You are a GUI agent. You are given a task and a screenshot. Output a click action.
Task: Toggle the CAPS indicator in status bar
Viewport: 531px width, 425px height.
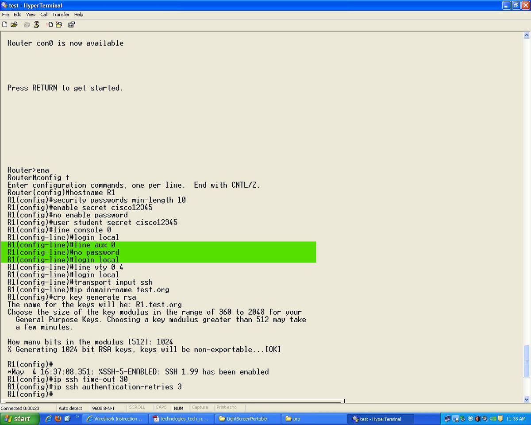tap(161, 408)
